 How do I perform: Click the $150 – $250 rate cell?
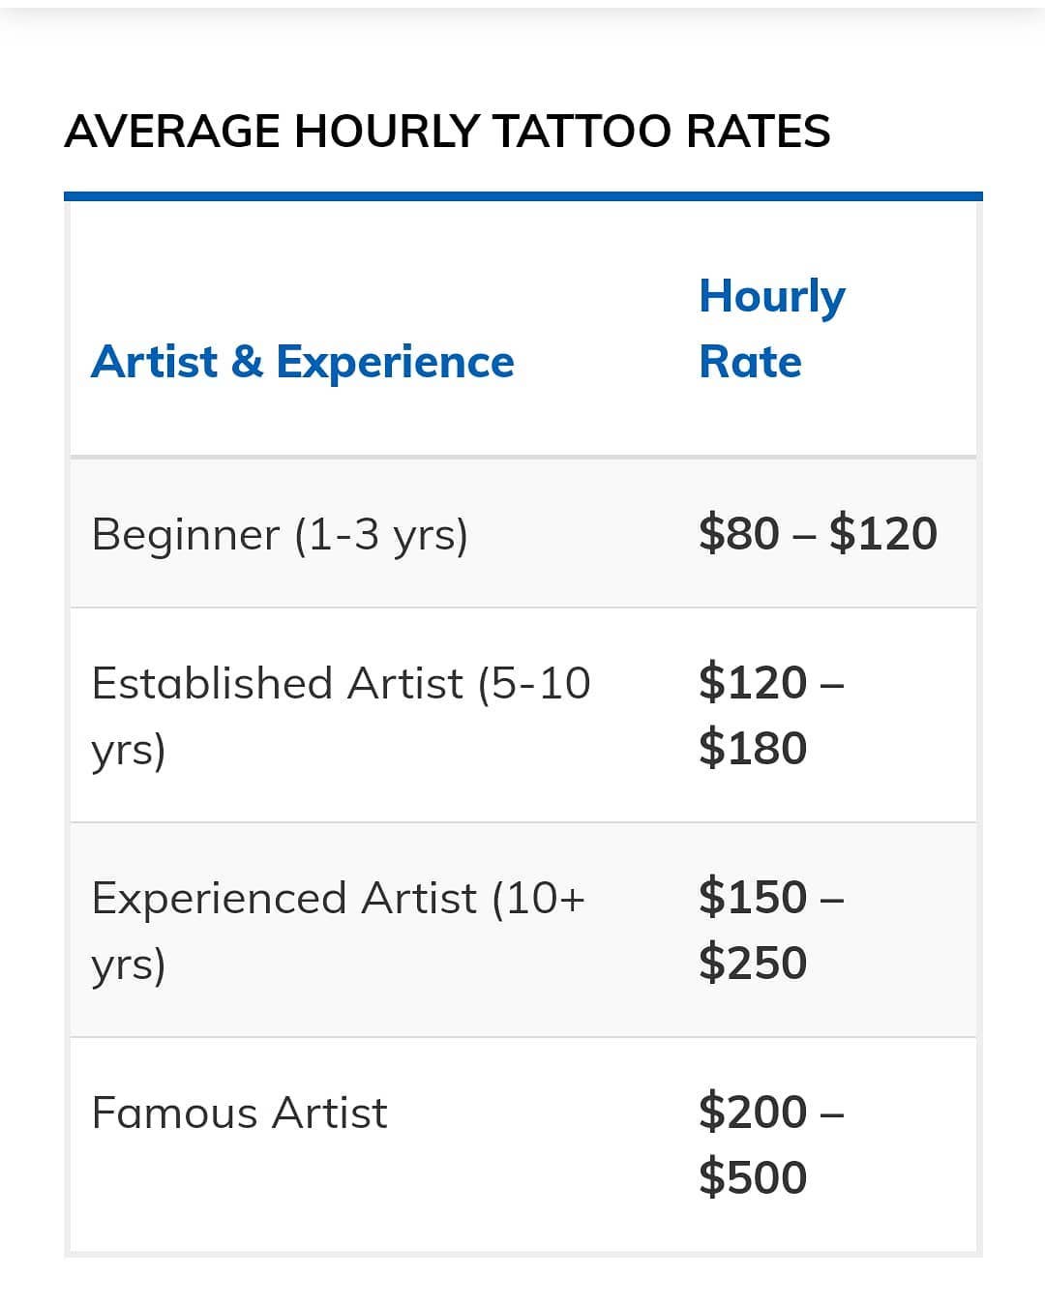(771, 930)
